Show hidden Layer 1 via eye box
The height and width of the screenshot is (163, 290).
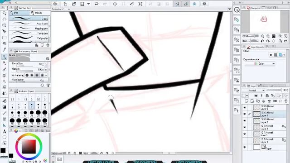245,140
